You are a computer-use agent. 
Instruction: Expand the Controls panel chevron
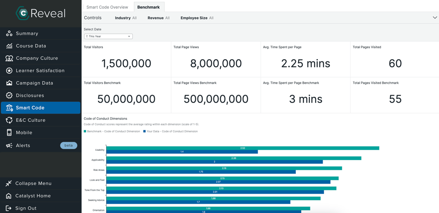click(x=435, y=18)
